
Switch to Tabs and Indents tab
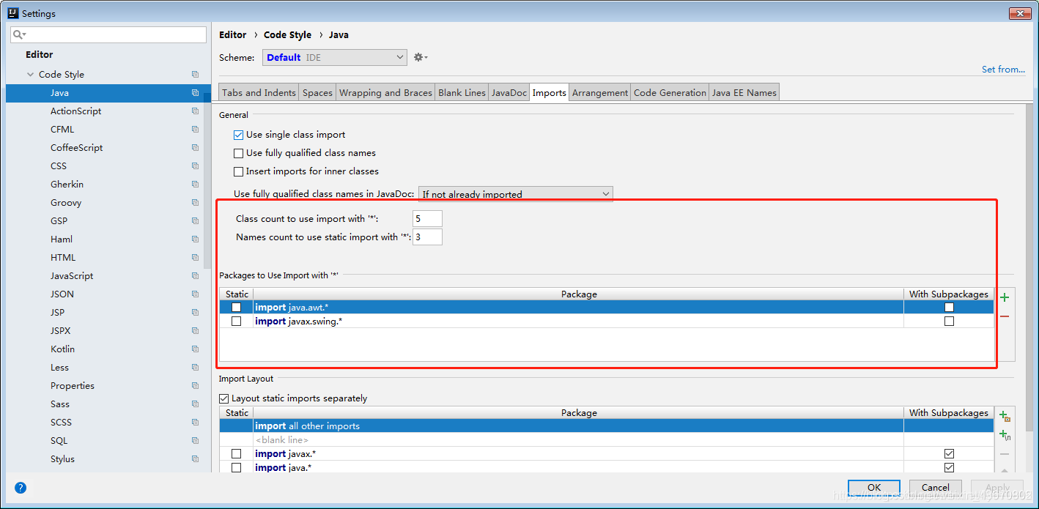click(259, 92)
